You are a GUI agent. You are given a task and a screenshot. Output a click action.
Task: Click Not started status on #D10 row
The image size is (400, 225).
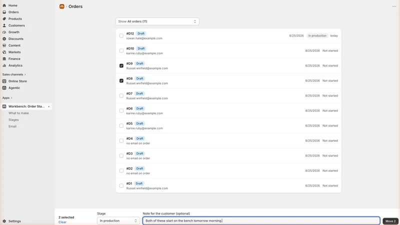tap(330, 51)
